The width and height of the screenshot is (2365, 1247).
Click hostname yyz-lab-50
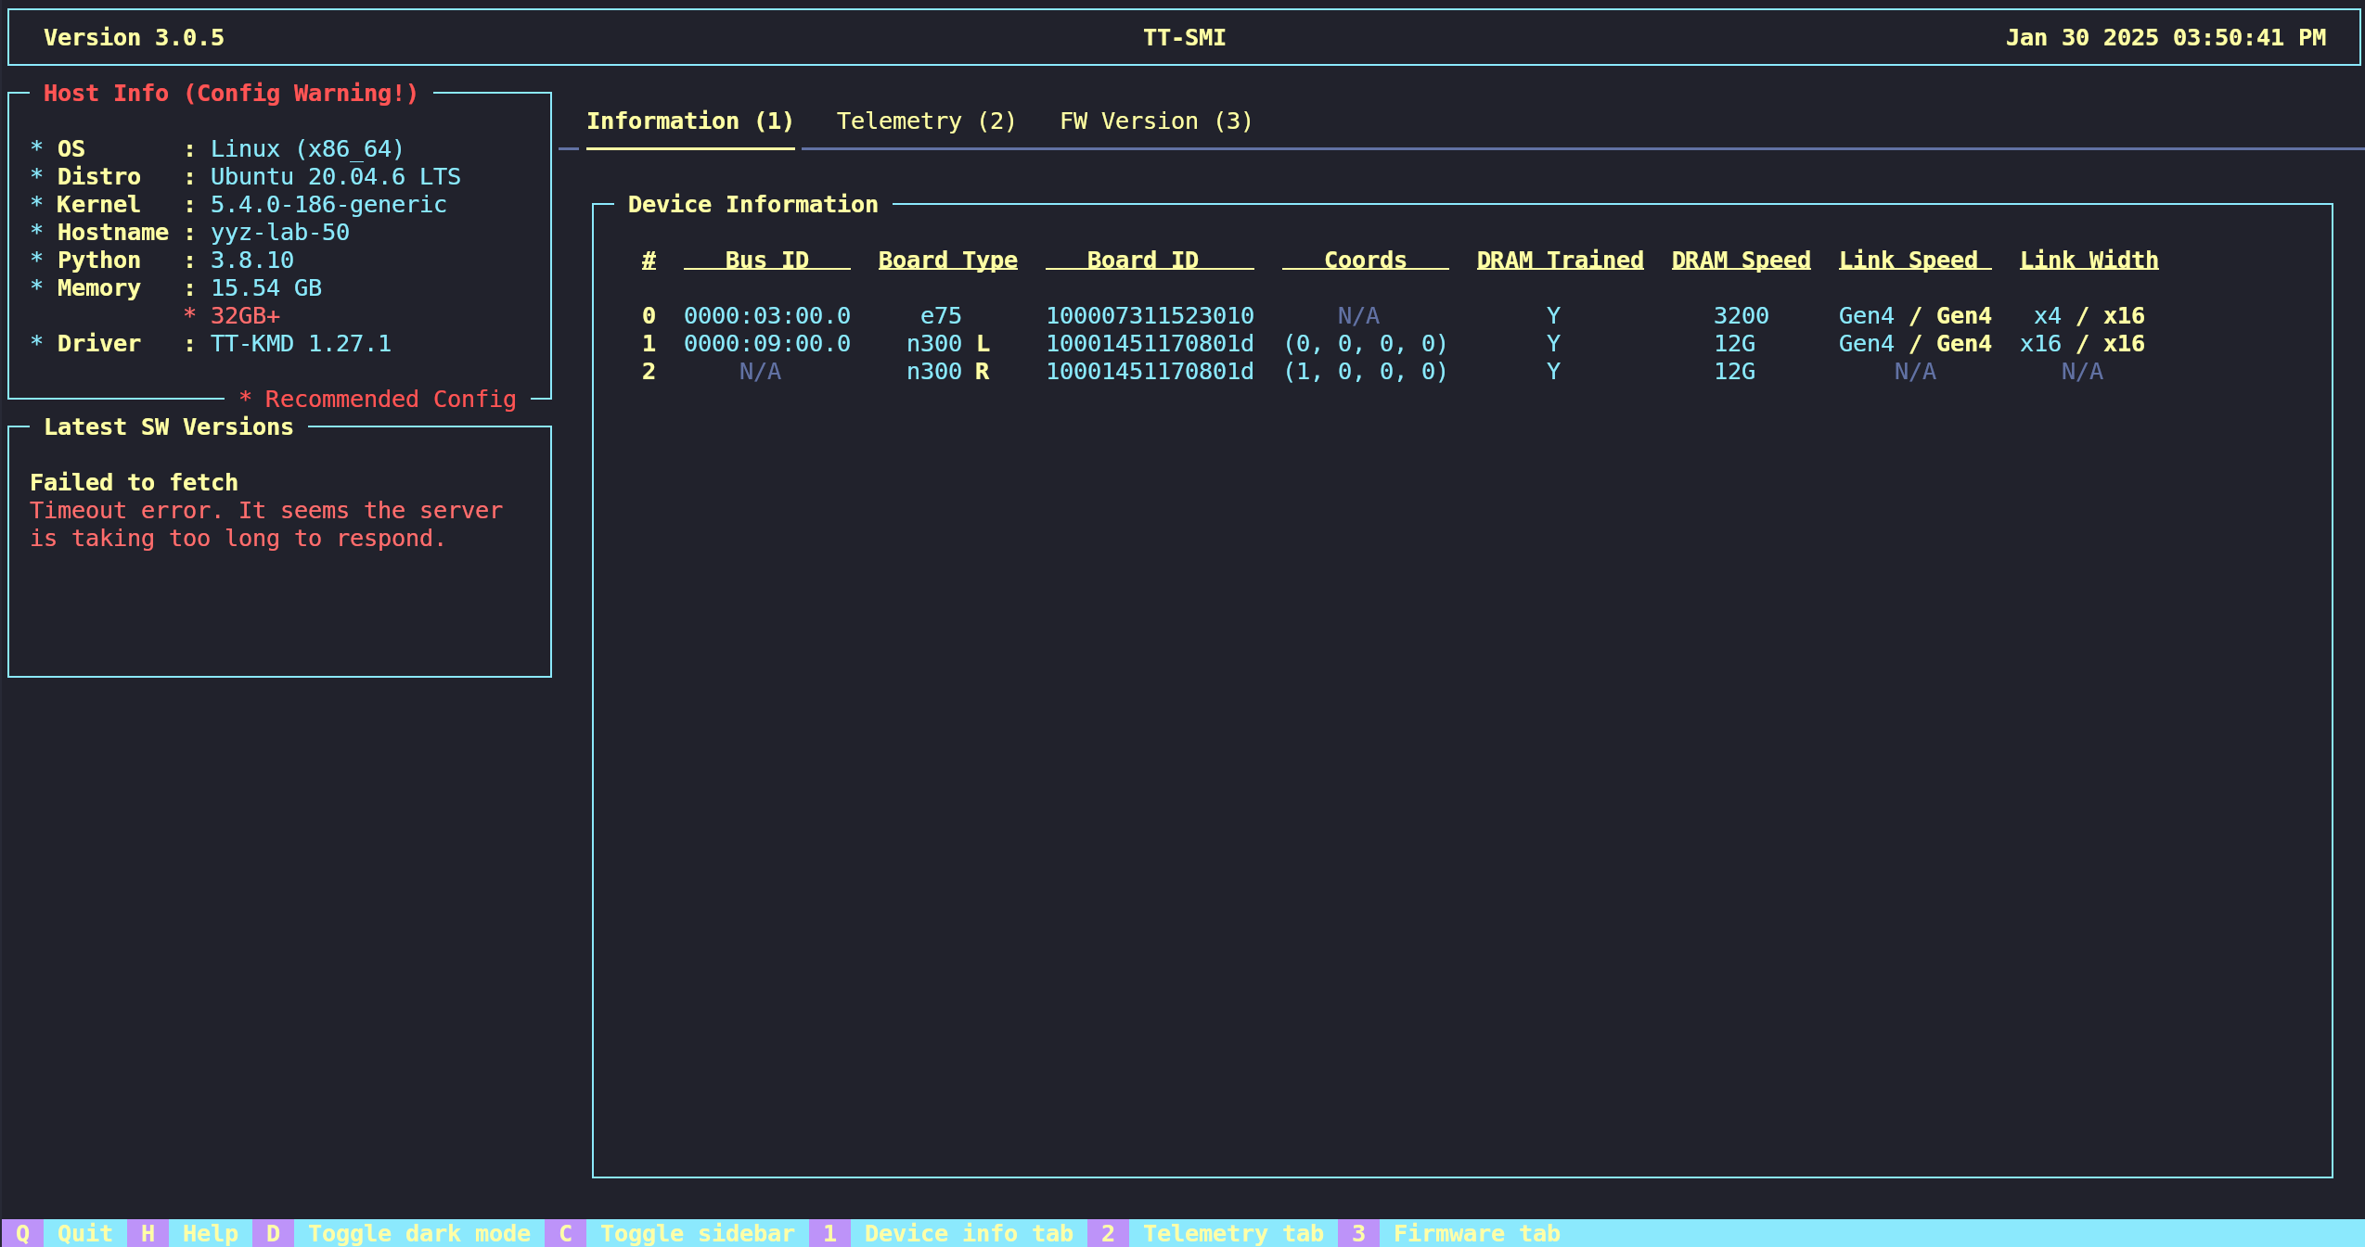(280, 233)
